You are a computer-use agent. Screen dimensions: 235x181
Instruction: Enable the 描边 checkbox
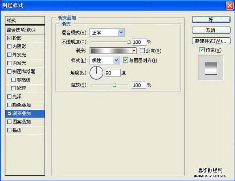click(x=9, y=130)
